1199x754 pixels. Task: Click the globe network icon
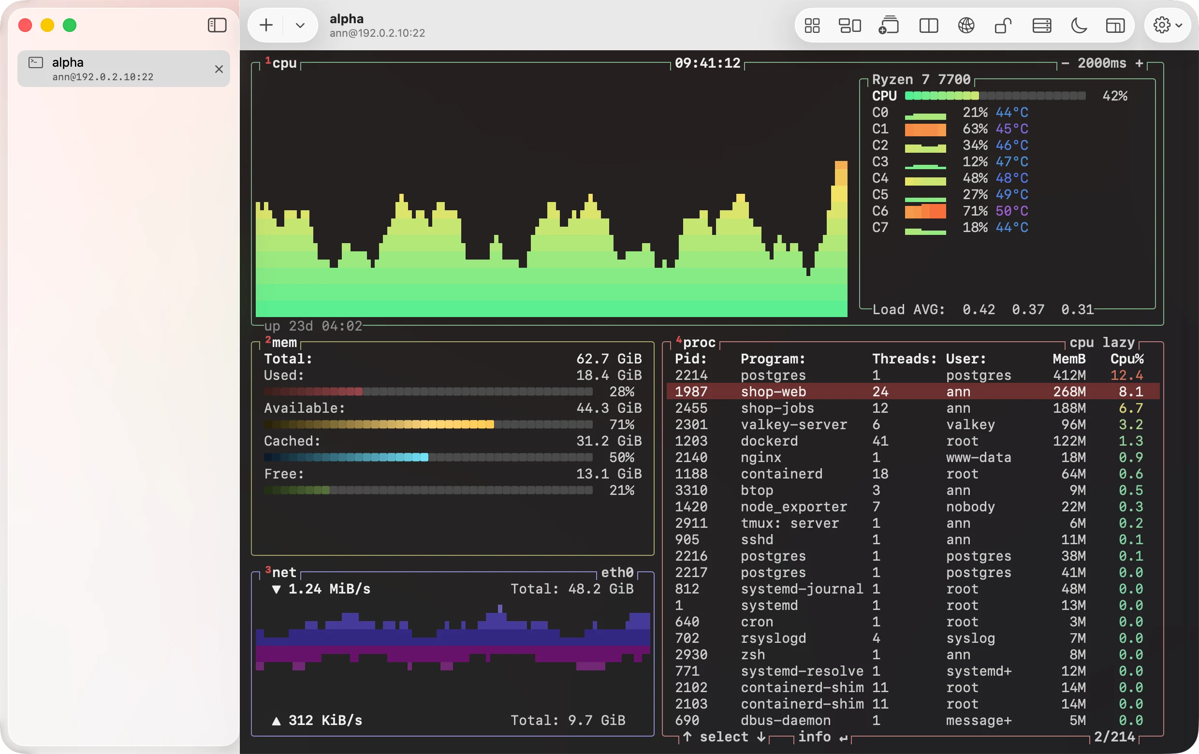coord(966,26)
